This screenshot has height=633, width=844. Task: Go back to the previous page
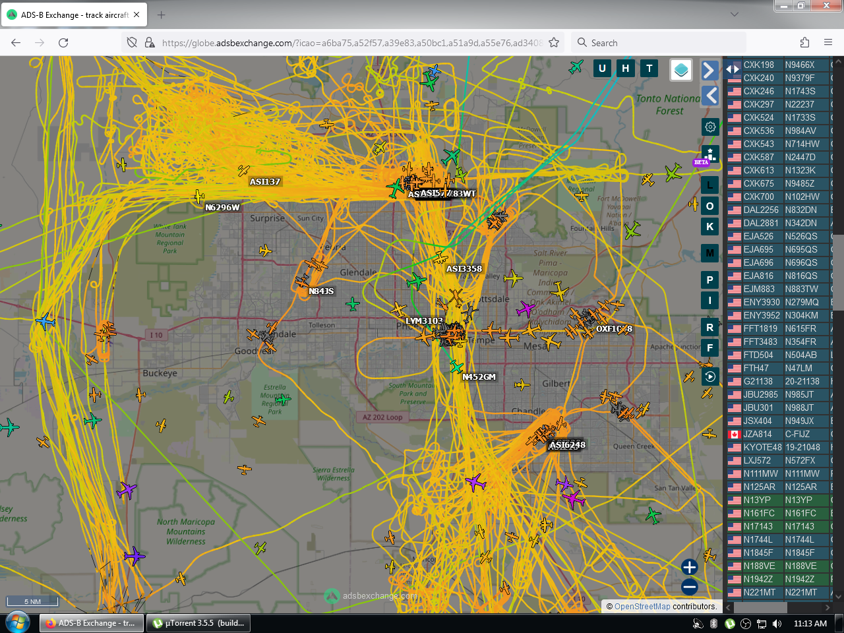pos(16,42)
